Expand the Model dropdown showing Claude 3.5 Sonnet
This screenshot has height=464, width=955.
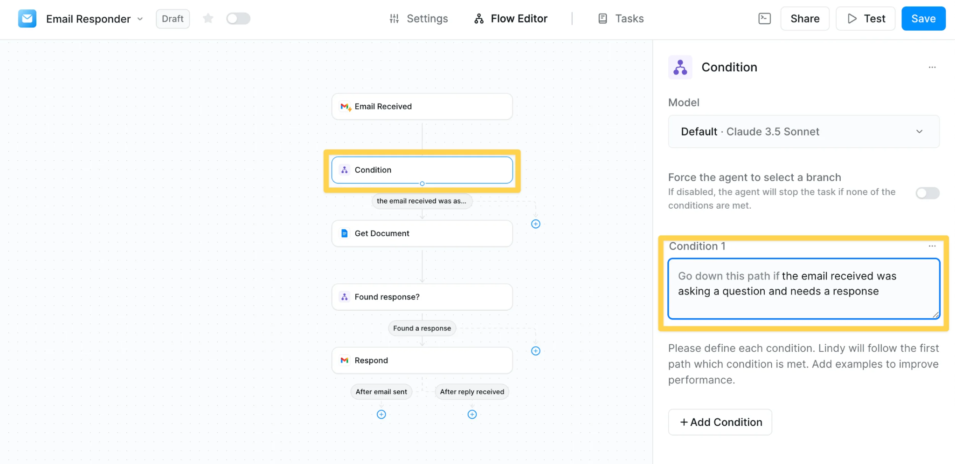[x=803, y=131]
